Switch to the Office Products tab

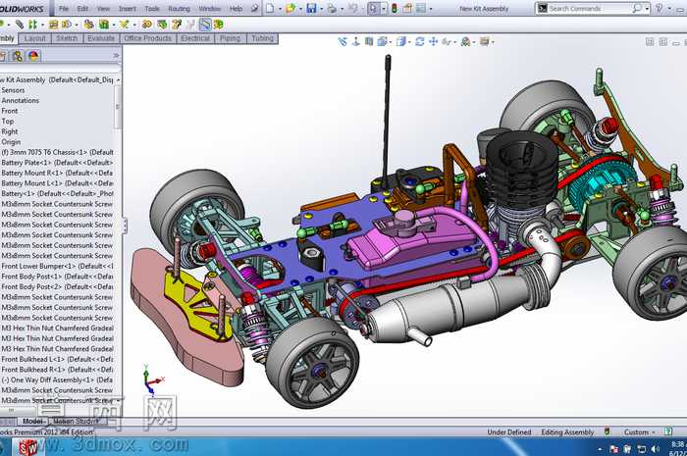(147, 38)
